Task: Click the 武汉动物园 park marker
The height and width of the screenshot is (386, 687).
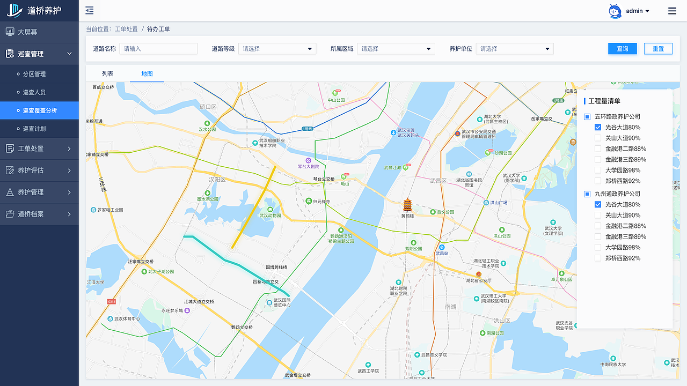Action: [270, 209]
